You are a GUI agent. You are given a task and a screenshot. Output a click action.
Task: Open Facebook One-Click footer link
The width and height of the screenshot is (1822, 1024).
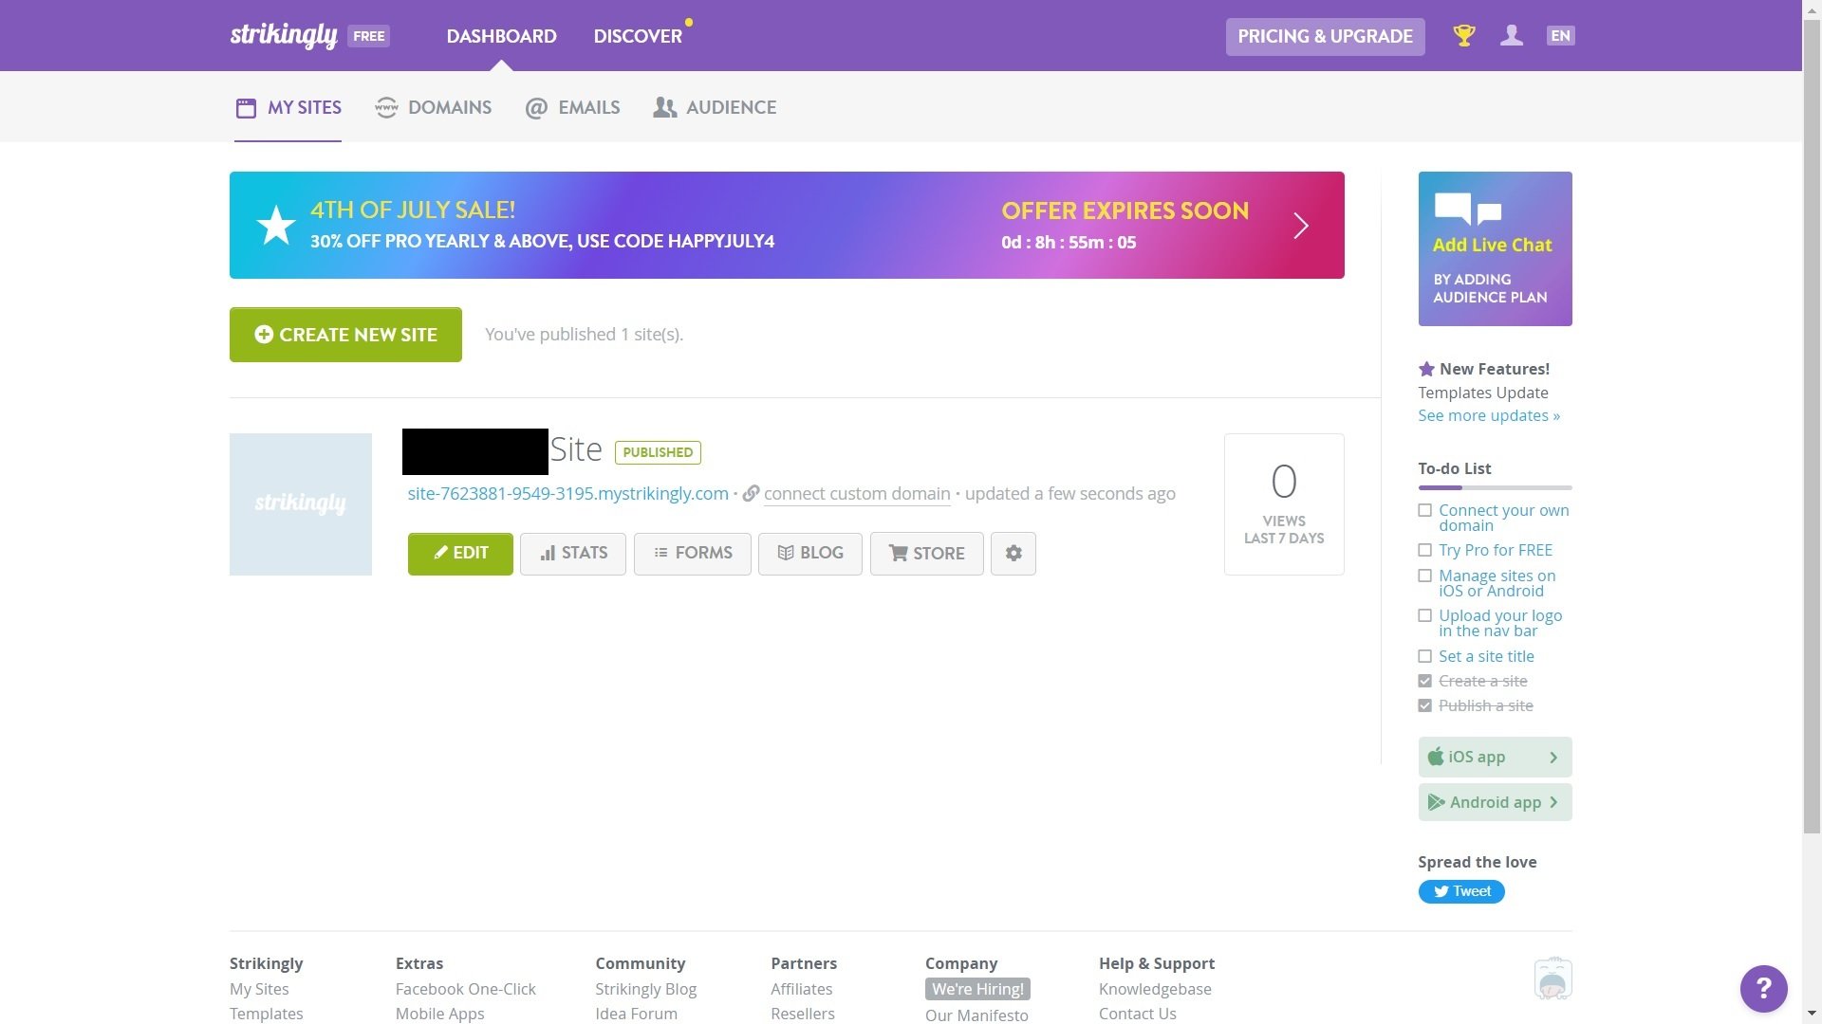pyautogui.click(x=465, y=989)
